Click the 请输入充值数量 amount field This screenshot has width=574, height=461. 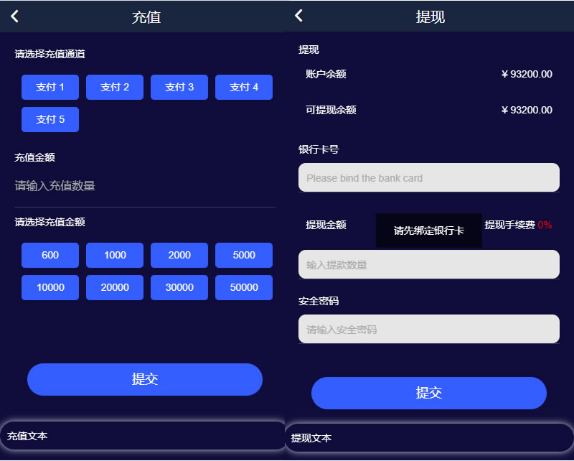pos(143,186)
